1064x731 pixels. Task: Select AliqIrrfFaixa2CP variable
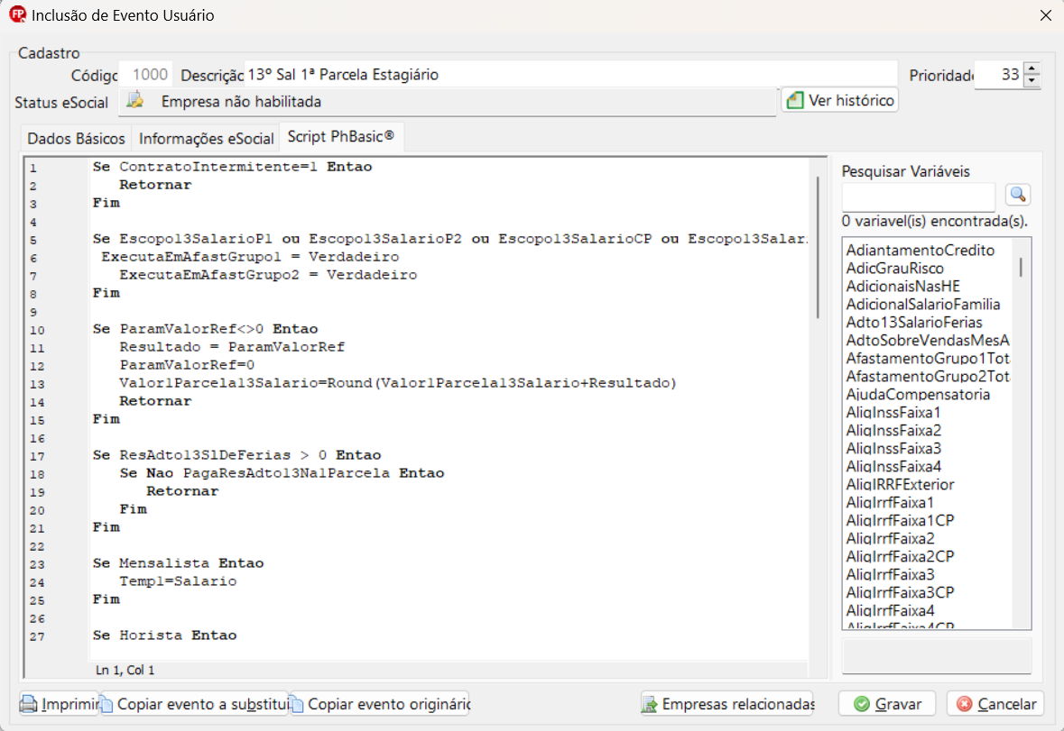point(900,557)
